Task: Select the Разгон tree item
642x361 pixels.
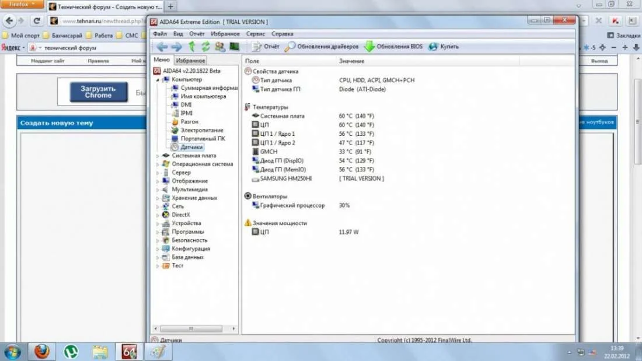Action: pyautogui.click(x=184, y=122)
